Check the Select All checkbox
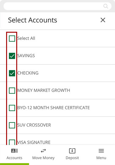The width and height of the screenshot is (115, 165). click(12, 39)
